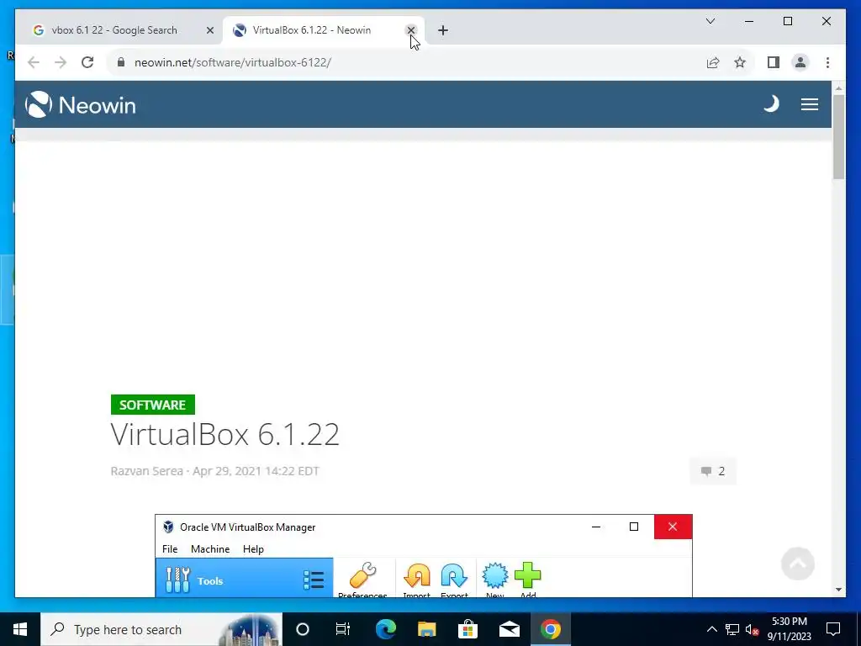Click the muted volume tray icon

tap(753, 629)
